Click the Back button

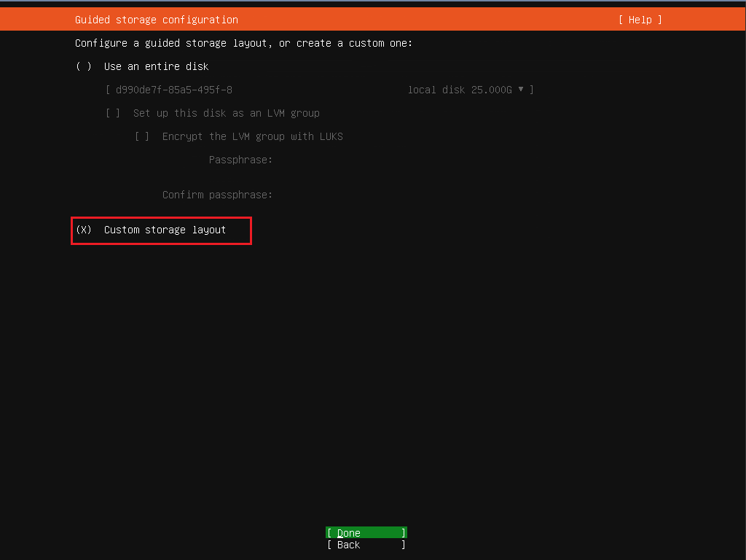pos(366,545)
